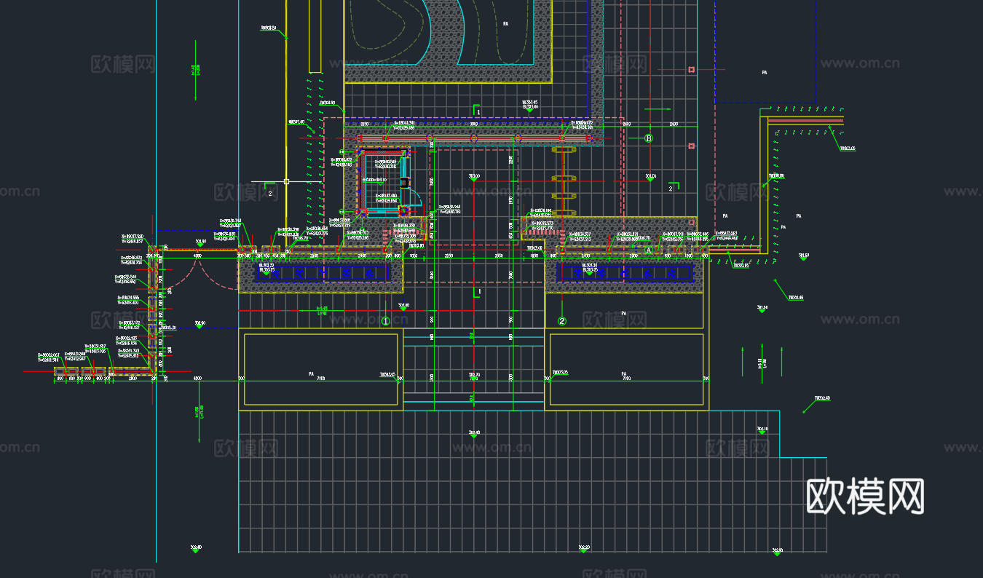This screenshot has width=983, height=578.
Task: Click the circled grid marker 1
Action: click(386, 321)
